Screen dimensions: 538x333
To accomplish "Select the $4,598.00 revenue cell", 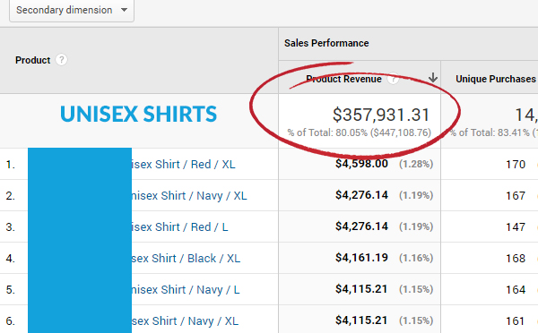I will coord(361,164).
